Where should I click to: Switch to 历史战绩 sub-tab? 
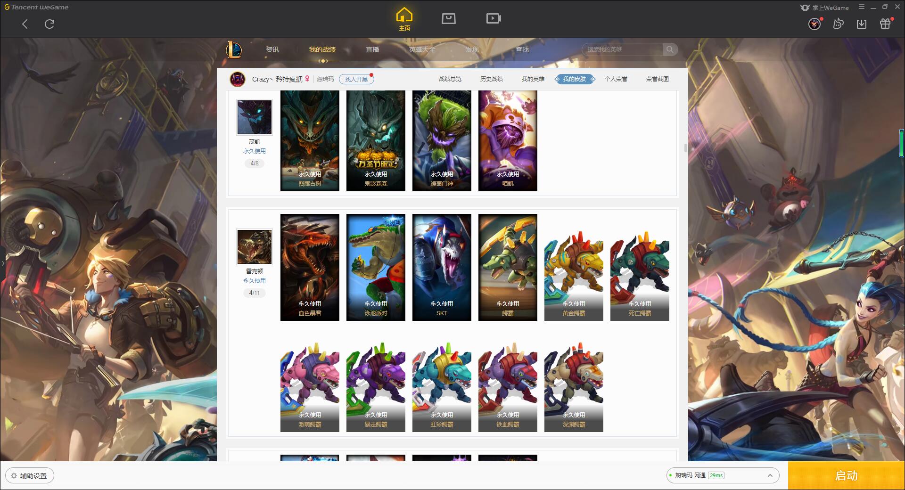492,79
